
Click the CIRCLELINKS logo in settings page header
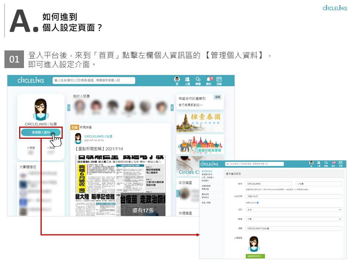(209, 164)
